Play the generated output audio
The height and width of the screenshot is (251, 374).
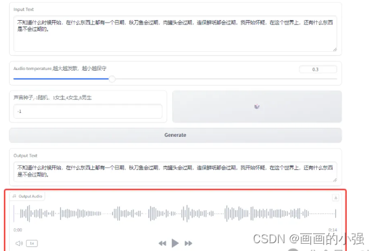pyautogui.click(x=175, y=243)
